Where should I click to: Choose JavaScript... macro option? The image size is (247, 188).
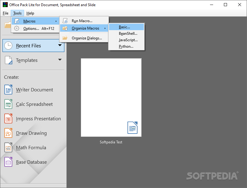(x=126, y=40)
